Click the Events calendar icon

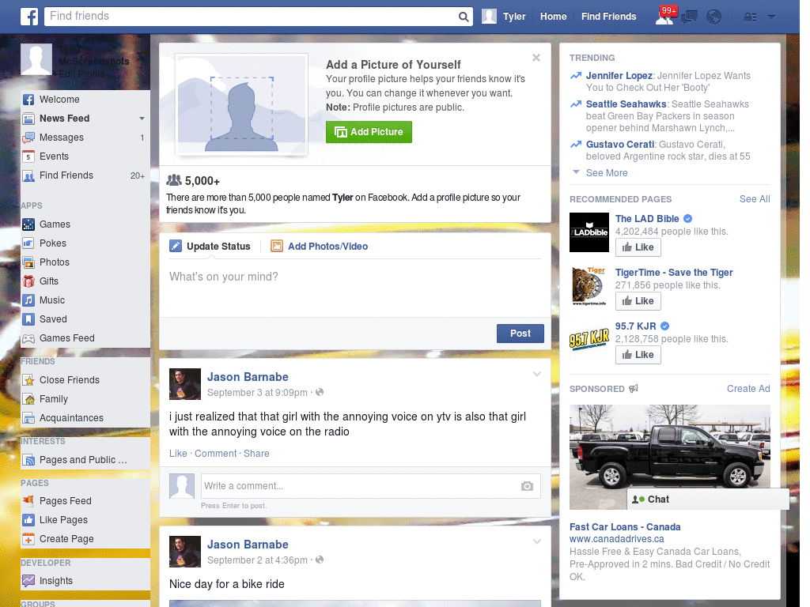point(28,156)
